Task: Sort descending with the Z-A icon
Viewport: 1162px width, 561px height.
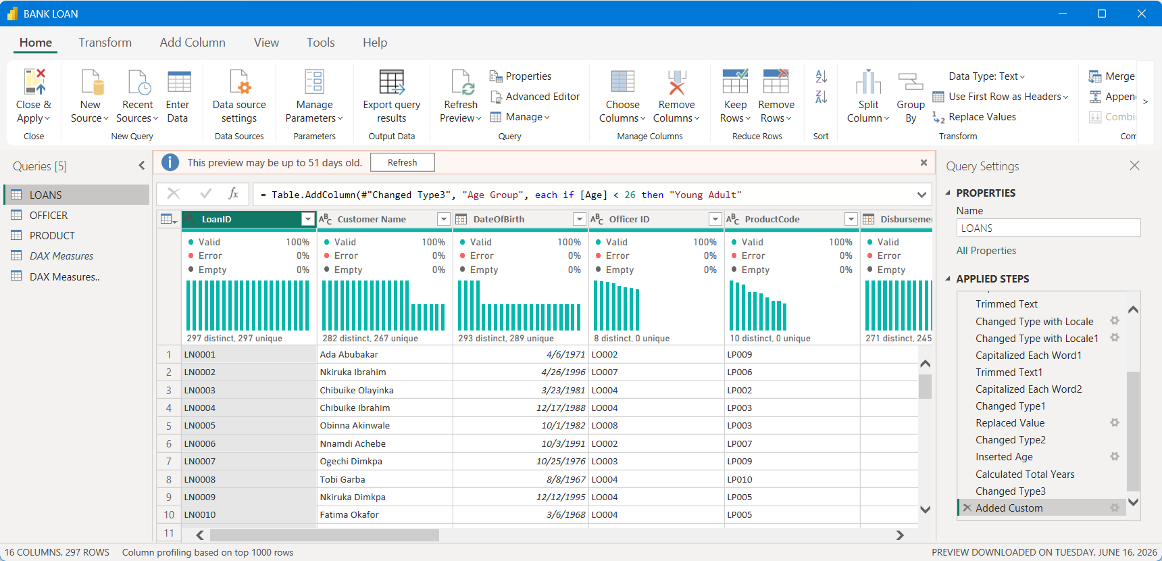Action: (x=821, y=97)
